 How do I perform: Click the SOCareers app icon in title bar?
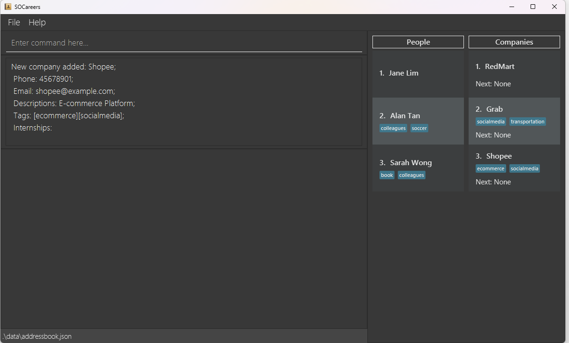point(8,7)
